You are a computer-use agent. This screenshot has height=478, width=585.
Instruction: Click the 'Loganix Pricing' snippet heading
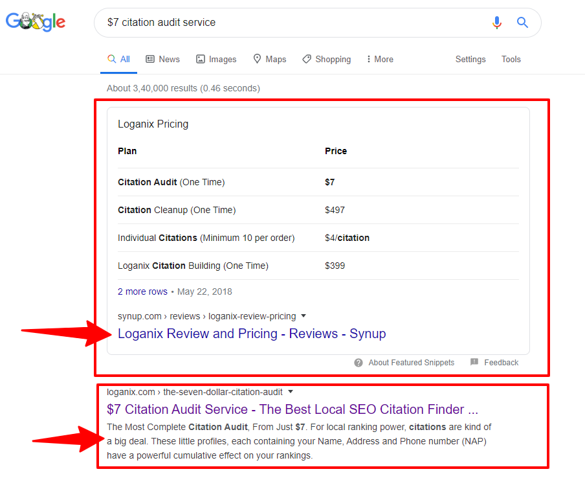(153, 124)
